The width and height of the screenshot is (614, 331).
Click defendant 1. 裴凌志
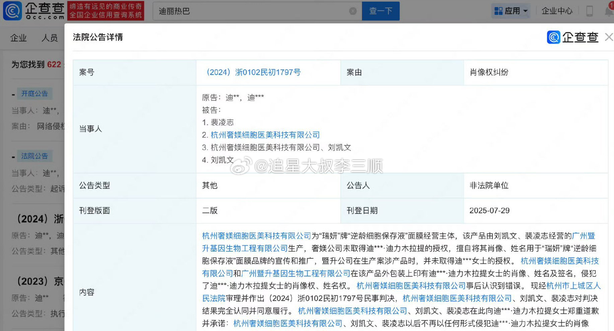tap(218, 122)
